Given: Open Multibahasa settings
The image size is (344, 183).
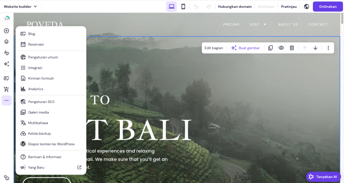Looking at the screenshot, I should (x=51, y=123).
